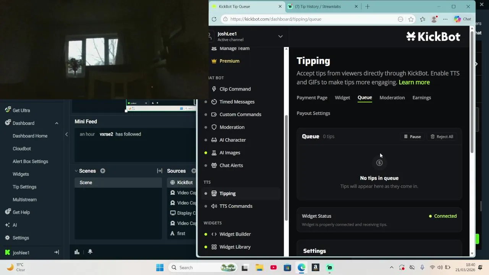Collapse the Scenes panel chevron

[76, 171]
